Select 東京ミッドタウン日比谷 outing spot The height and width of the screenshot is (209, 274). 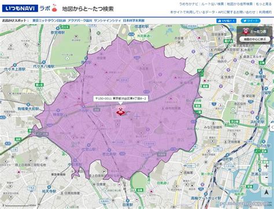[49, 20]
